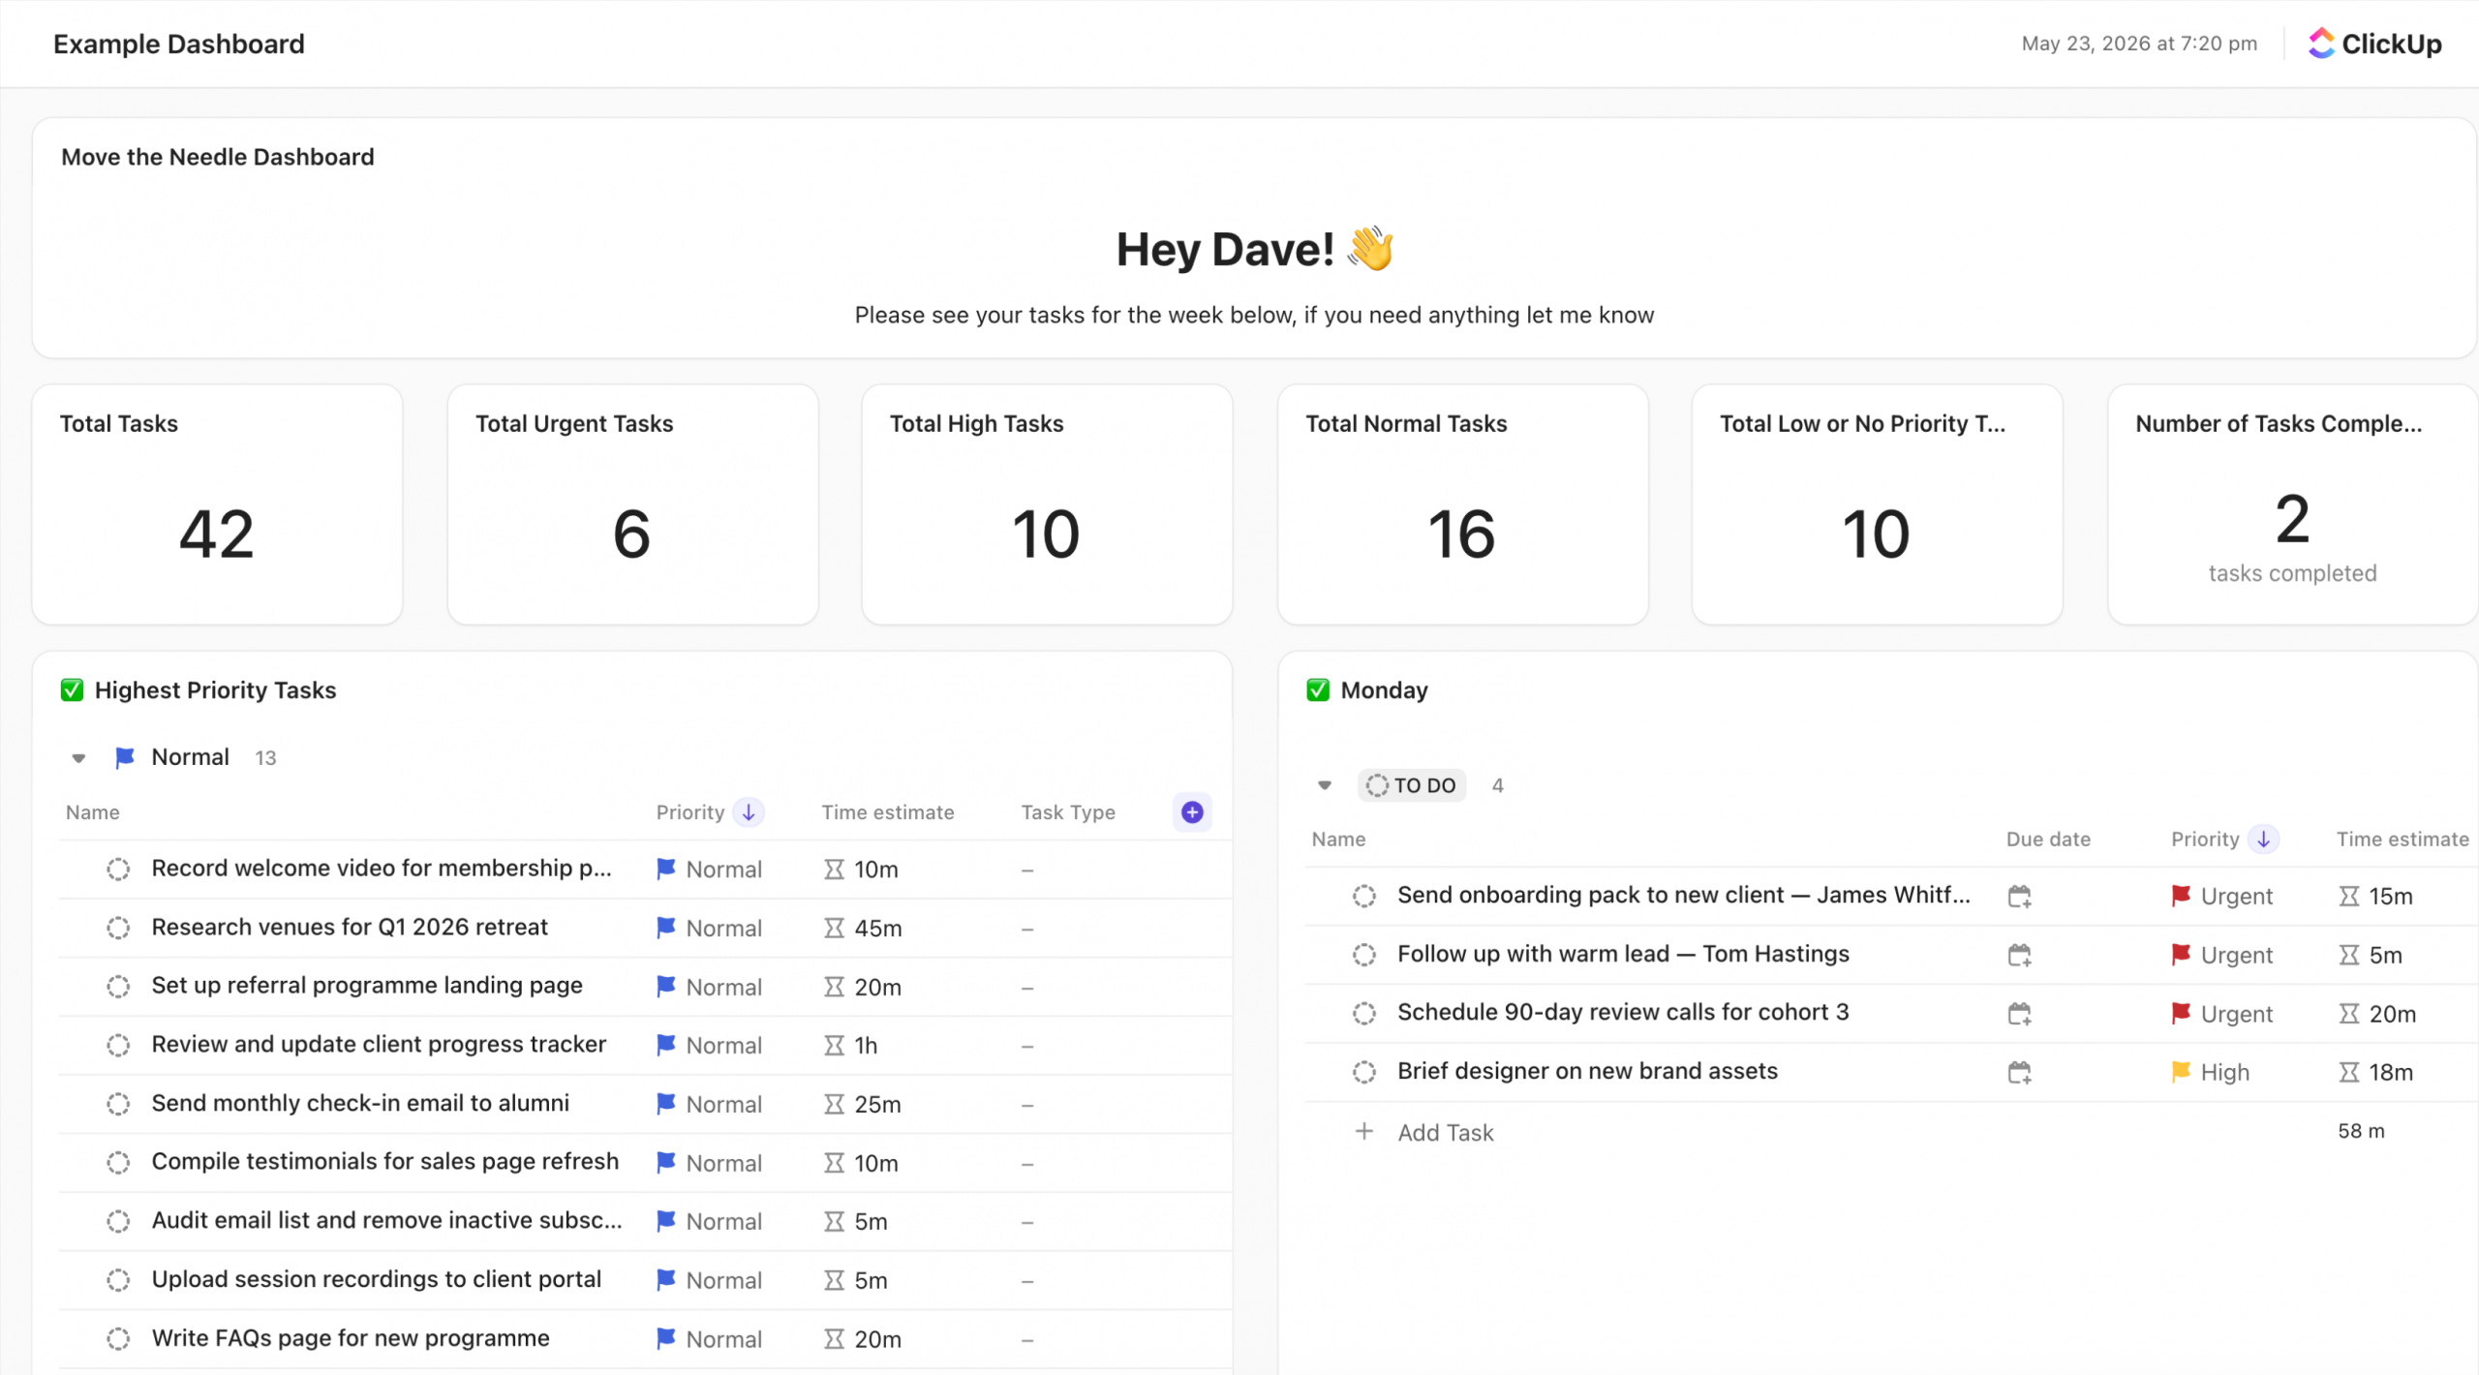Viewport: 2479px width, 1375px height.
Task: Mark Record welcome video task status circle
Action: pos(118,870)
